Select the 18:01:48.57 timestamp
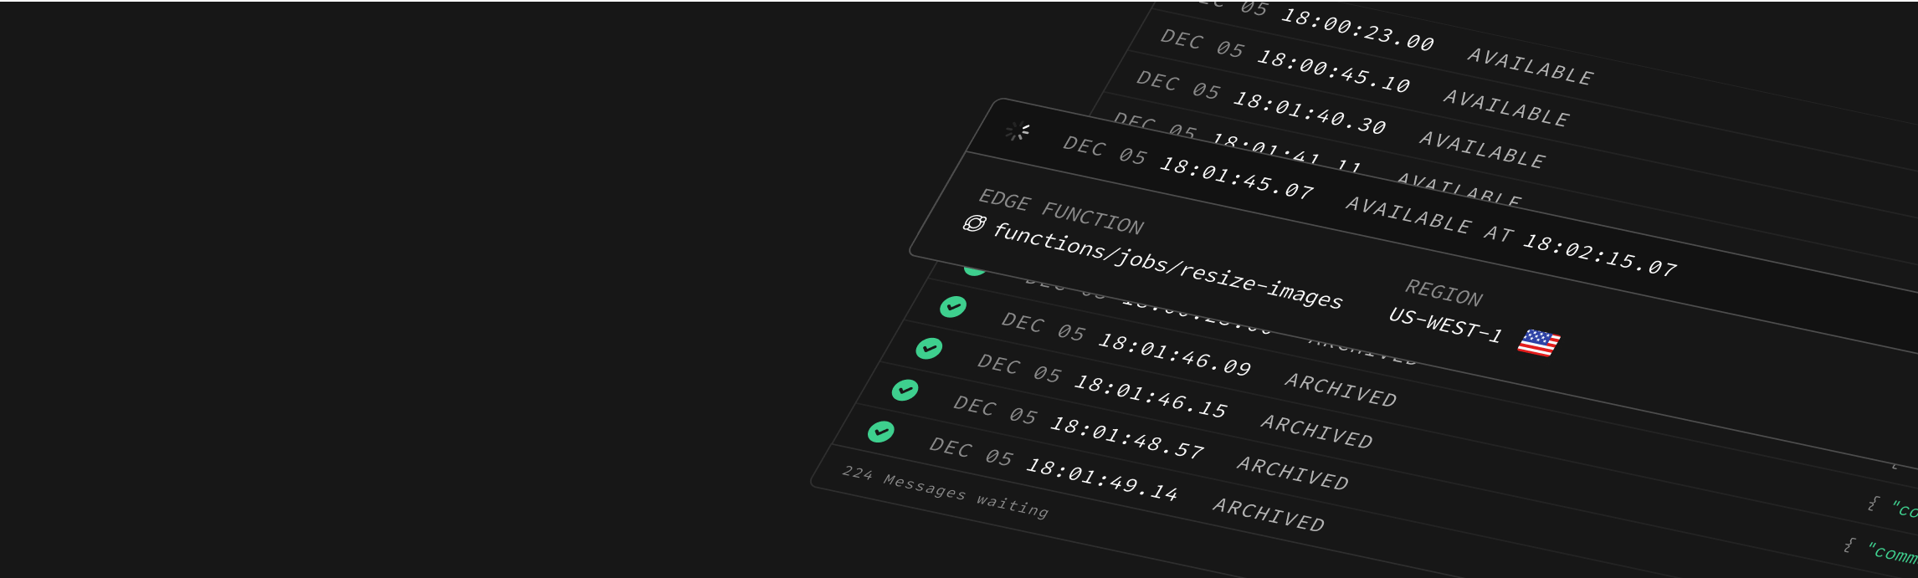The height and width of the screenshot is (578, 1918). 1126,437
